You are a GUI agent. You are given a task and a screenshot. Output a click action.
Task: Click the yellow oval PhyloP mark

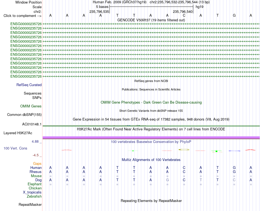click(x=184, y=150)
